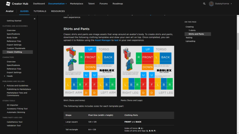Click the Shirt template image
The width and height of the screenshot is (239, 134).
(x=90, y=71)
